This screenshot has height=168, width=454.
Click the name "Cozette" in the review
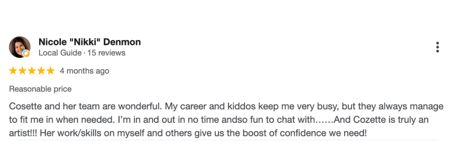370,120
